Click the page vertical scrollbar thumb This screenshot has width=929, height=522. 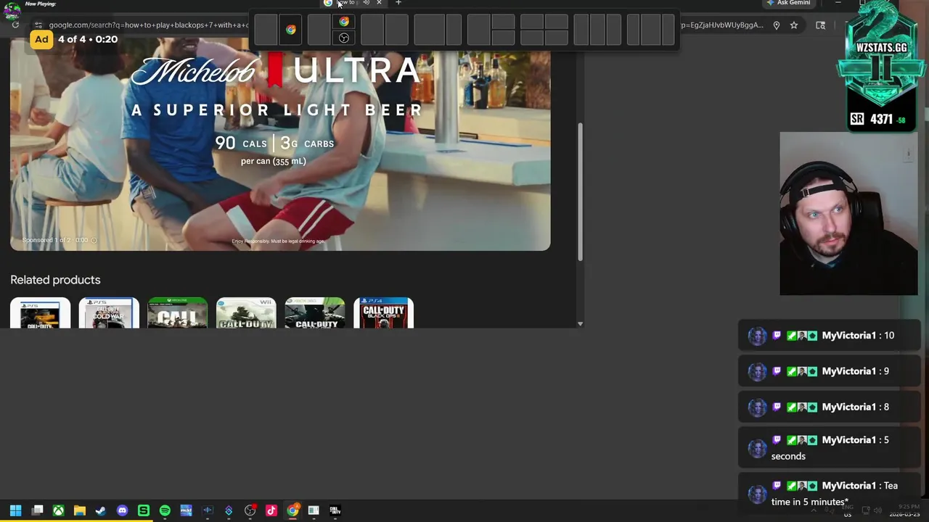tap(580, 191)
